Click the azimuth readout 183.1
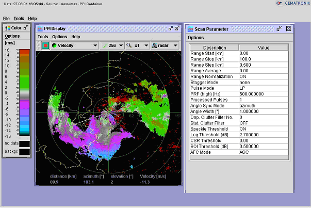The height and width of the screenshot is (208, 311). pyautogui.click(x=89, y=182)
